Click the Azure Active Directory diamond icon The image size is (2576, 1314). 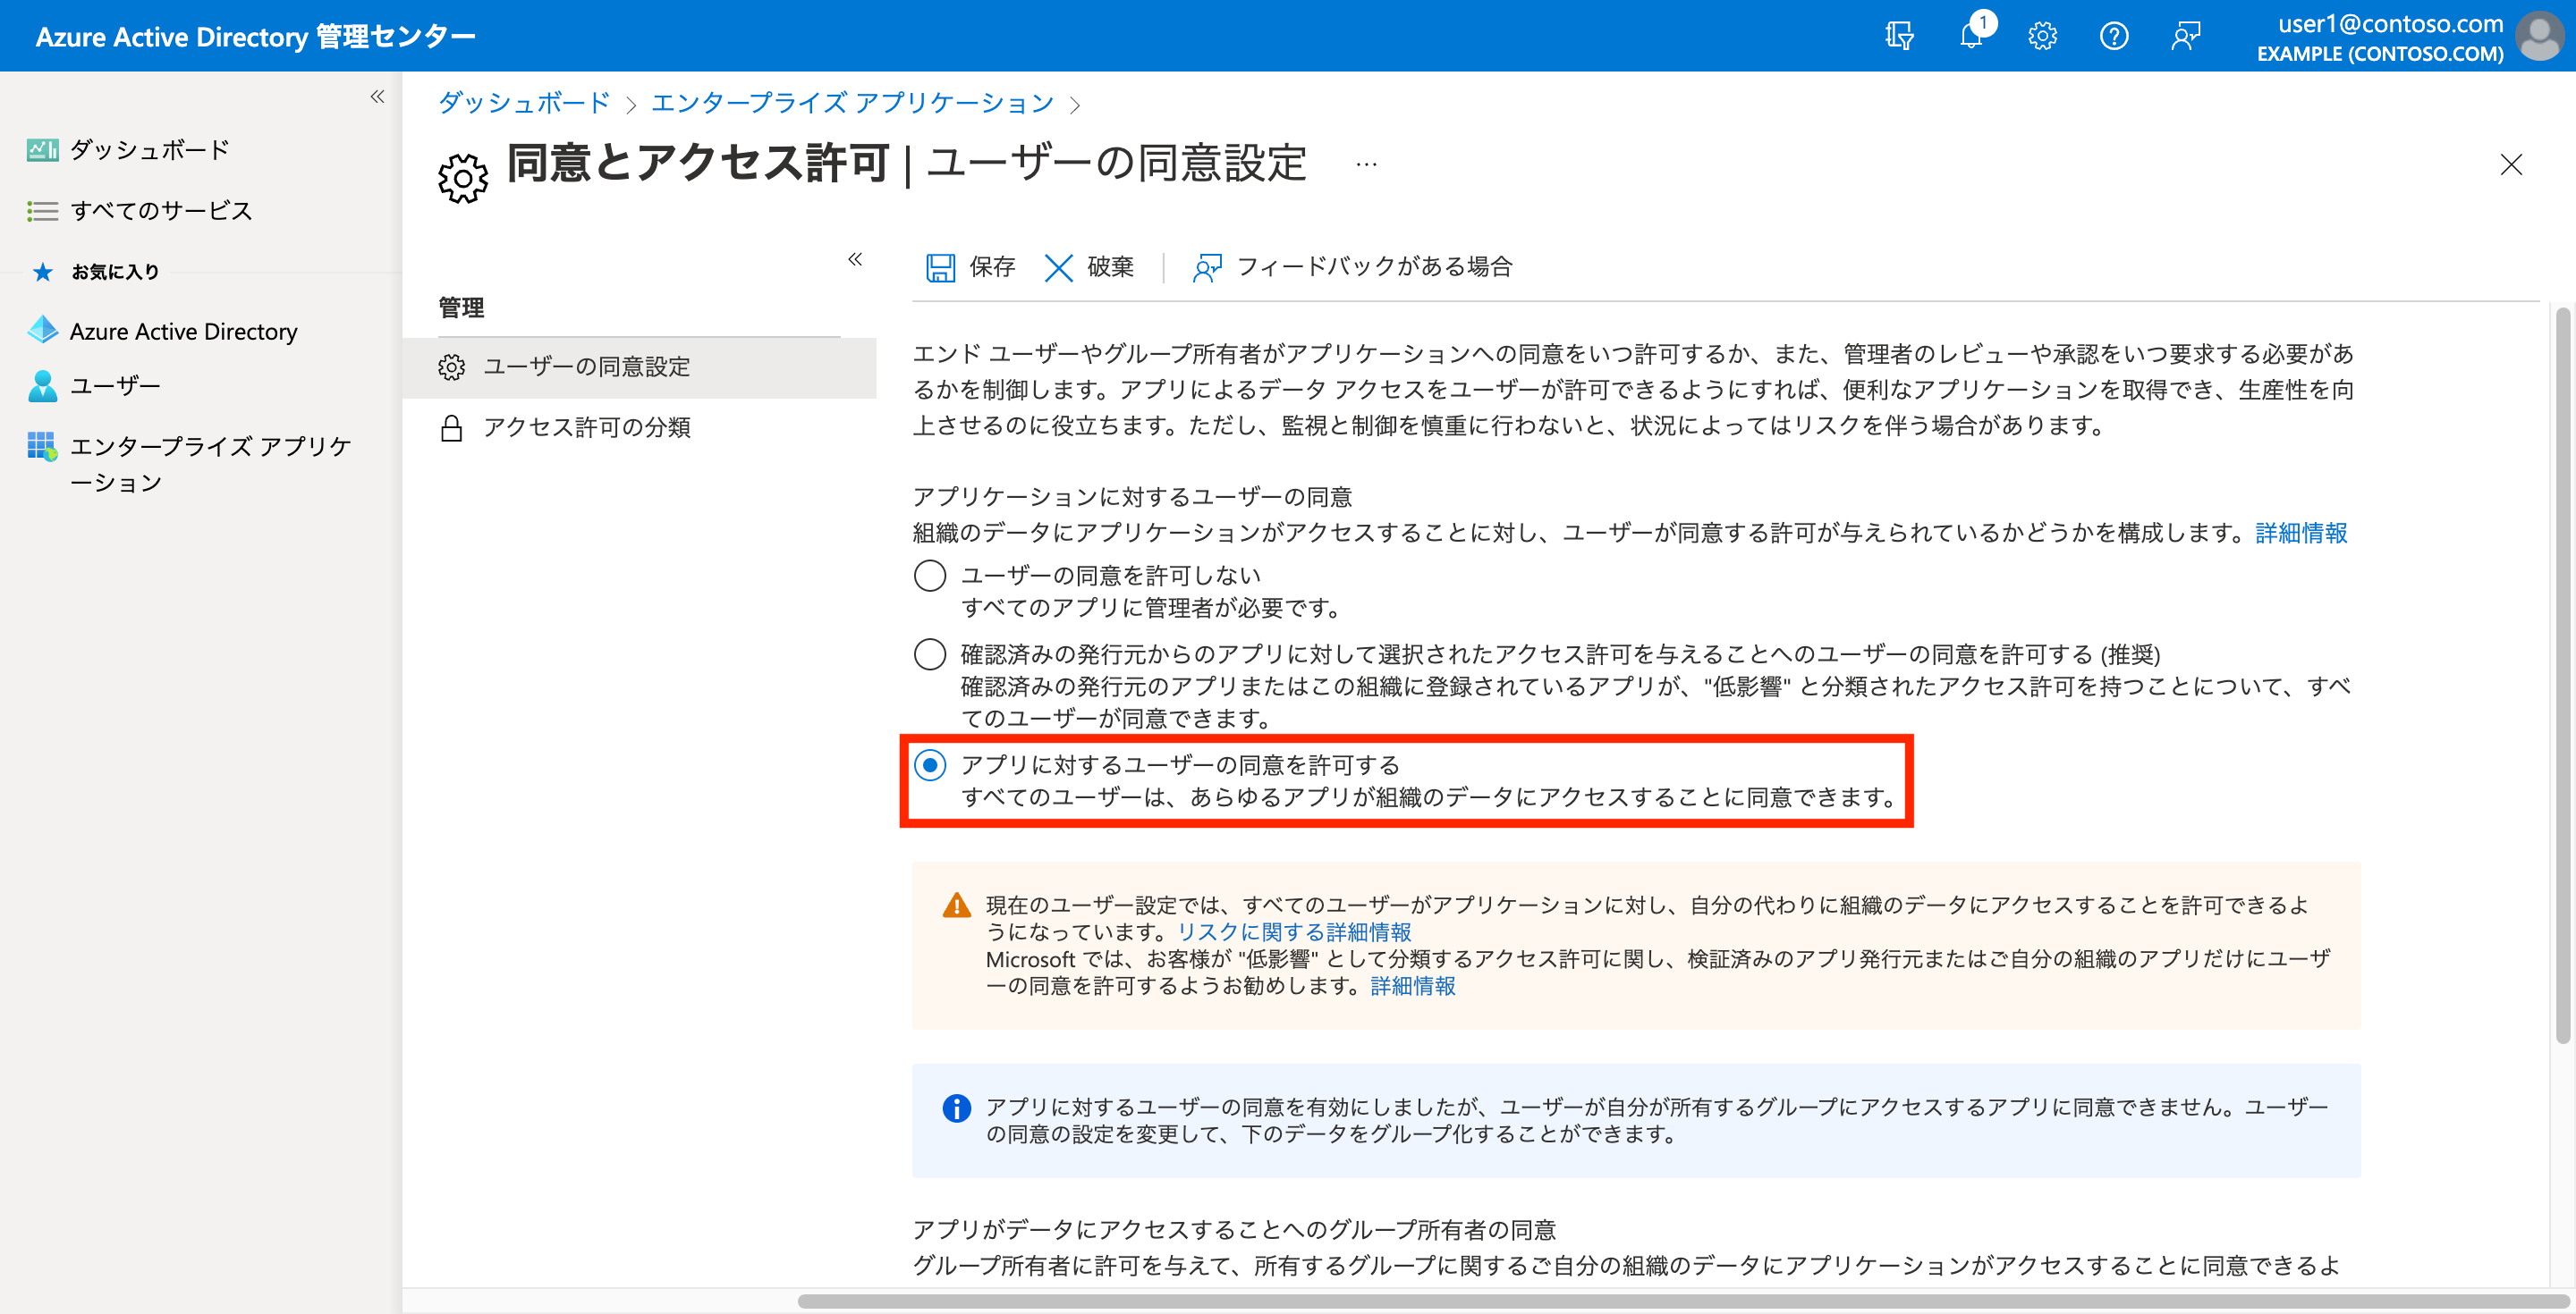point(42,330)
